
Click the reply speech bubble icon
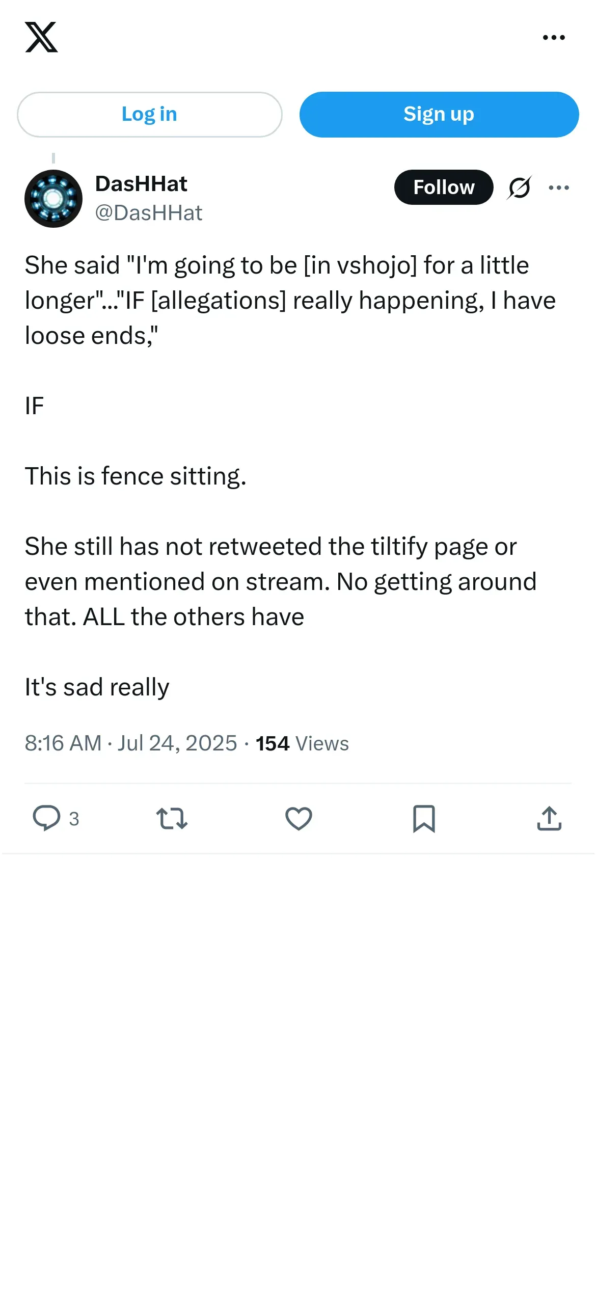point(46,818)
